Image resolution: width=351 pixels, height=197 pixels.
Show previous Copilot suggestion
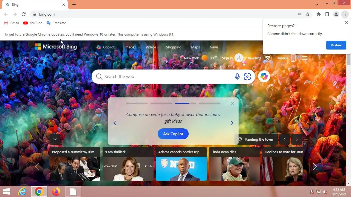point(115,123)
